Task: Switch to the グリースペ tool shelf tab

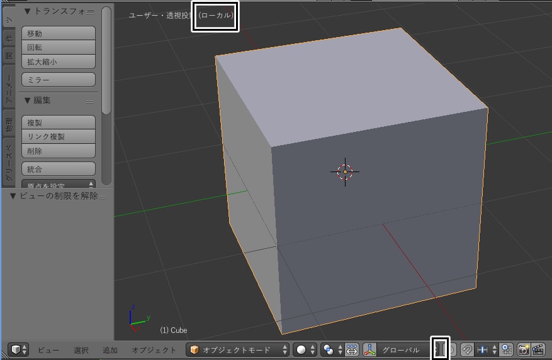Action: (x=9, y=163)
